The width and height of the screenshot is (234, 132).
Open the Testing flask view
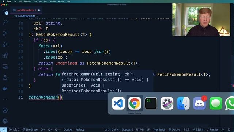pos(5,77)
